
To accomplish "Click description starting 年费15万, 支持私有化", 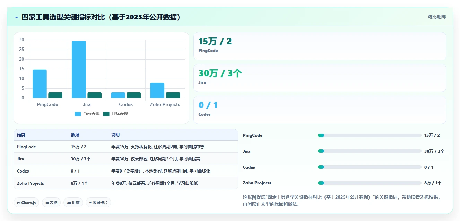I will point(158,147).
